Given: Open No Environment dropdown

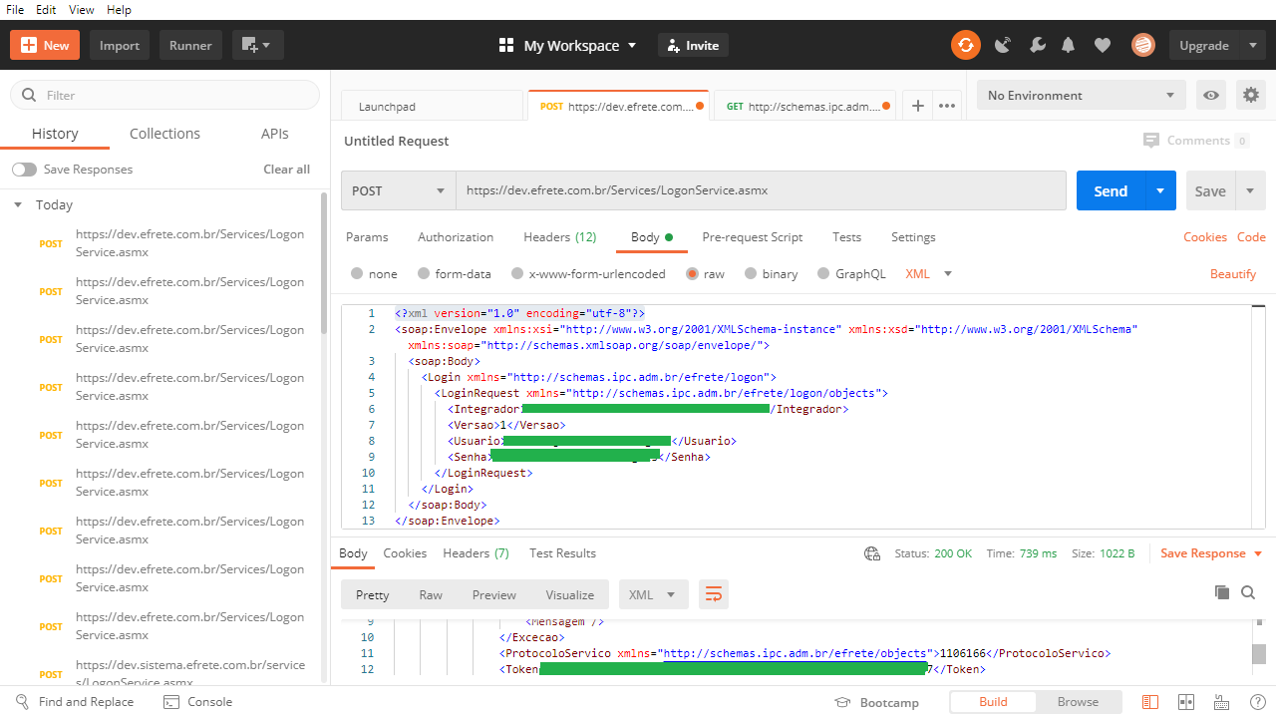Looking at the screenshot, I should (x=1082, y=95).
